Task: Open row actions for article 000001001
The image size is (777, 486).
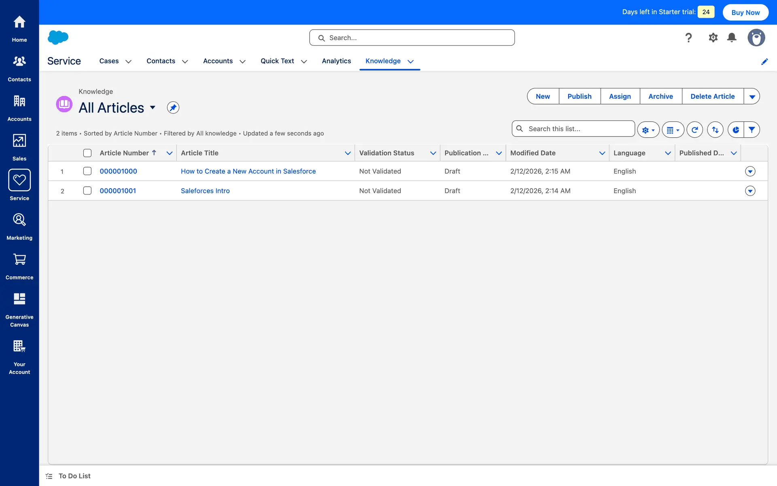Action: pos(750,191)
